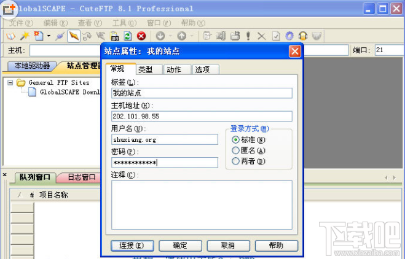Click the 确定 (OK) button
Image resolution: width=405 pixels, height=259 pixels.
click(180, 245)
